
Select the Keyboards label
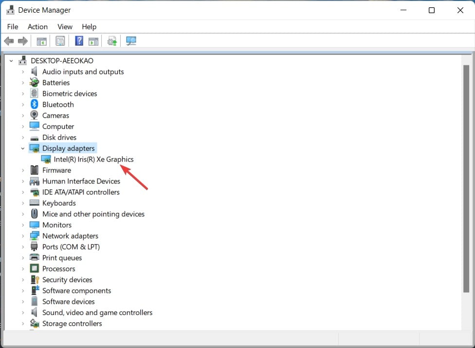59,203
